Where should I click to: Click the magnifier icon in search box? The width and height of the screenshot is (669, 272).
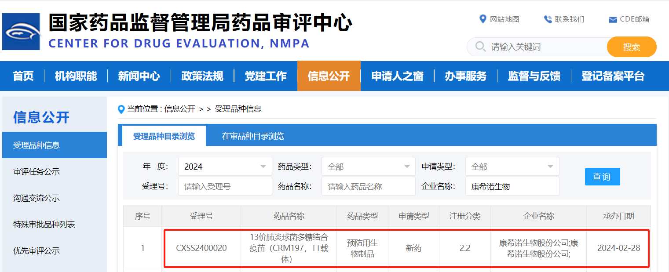[x=481, y=47]
